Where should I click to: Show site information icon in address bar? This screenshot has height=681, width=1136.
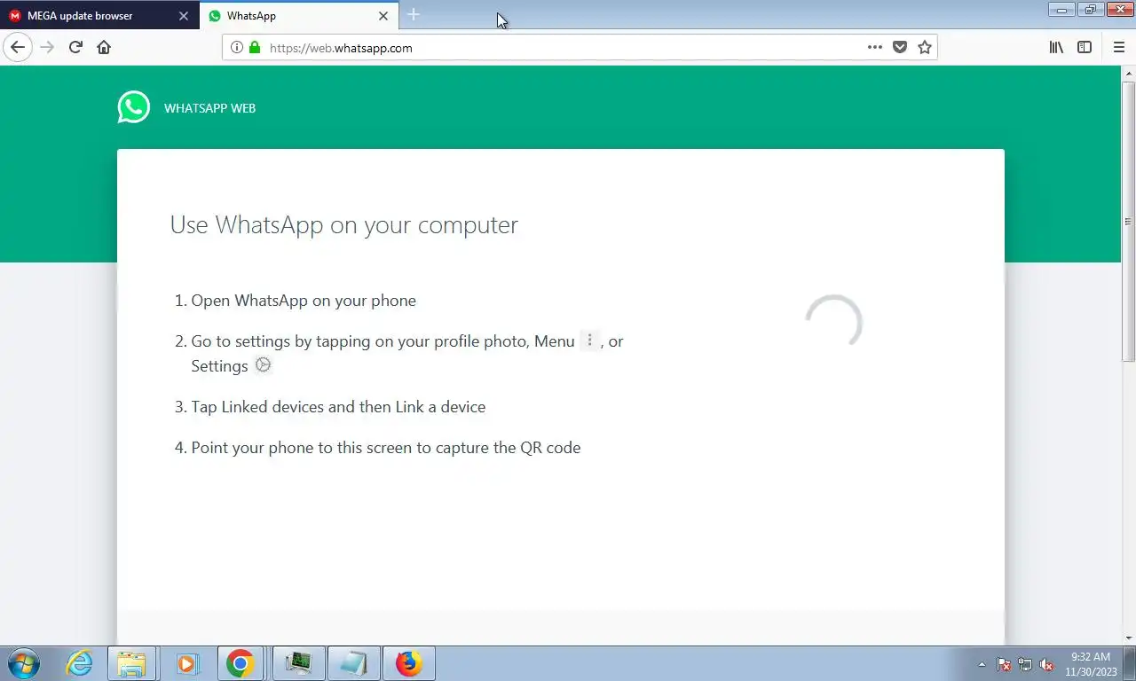click(237, 48)
